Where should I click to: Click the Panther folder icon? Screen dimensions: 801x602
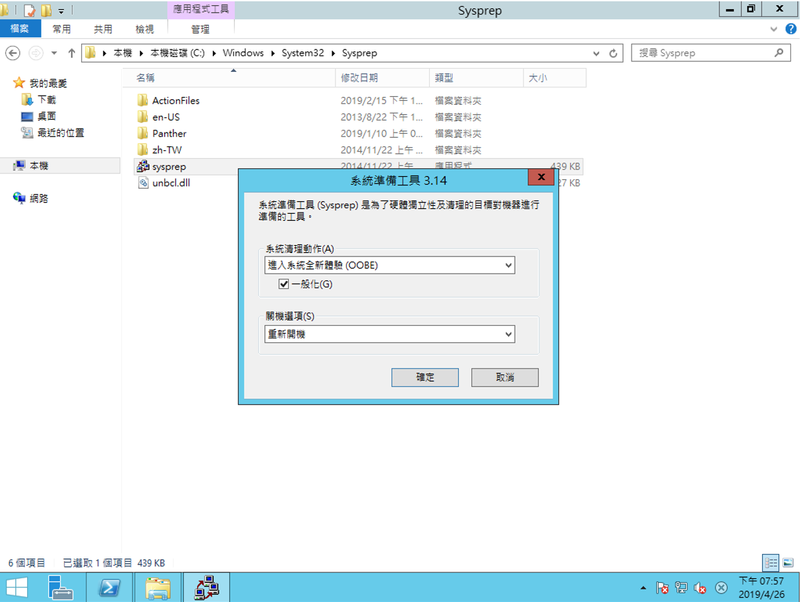[x=143, y=133]
